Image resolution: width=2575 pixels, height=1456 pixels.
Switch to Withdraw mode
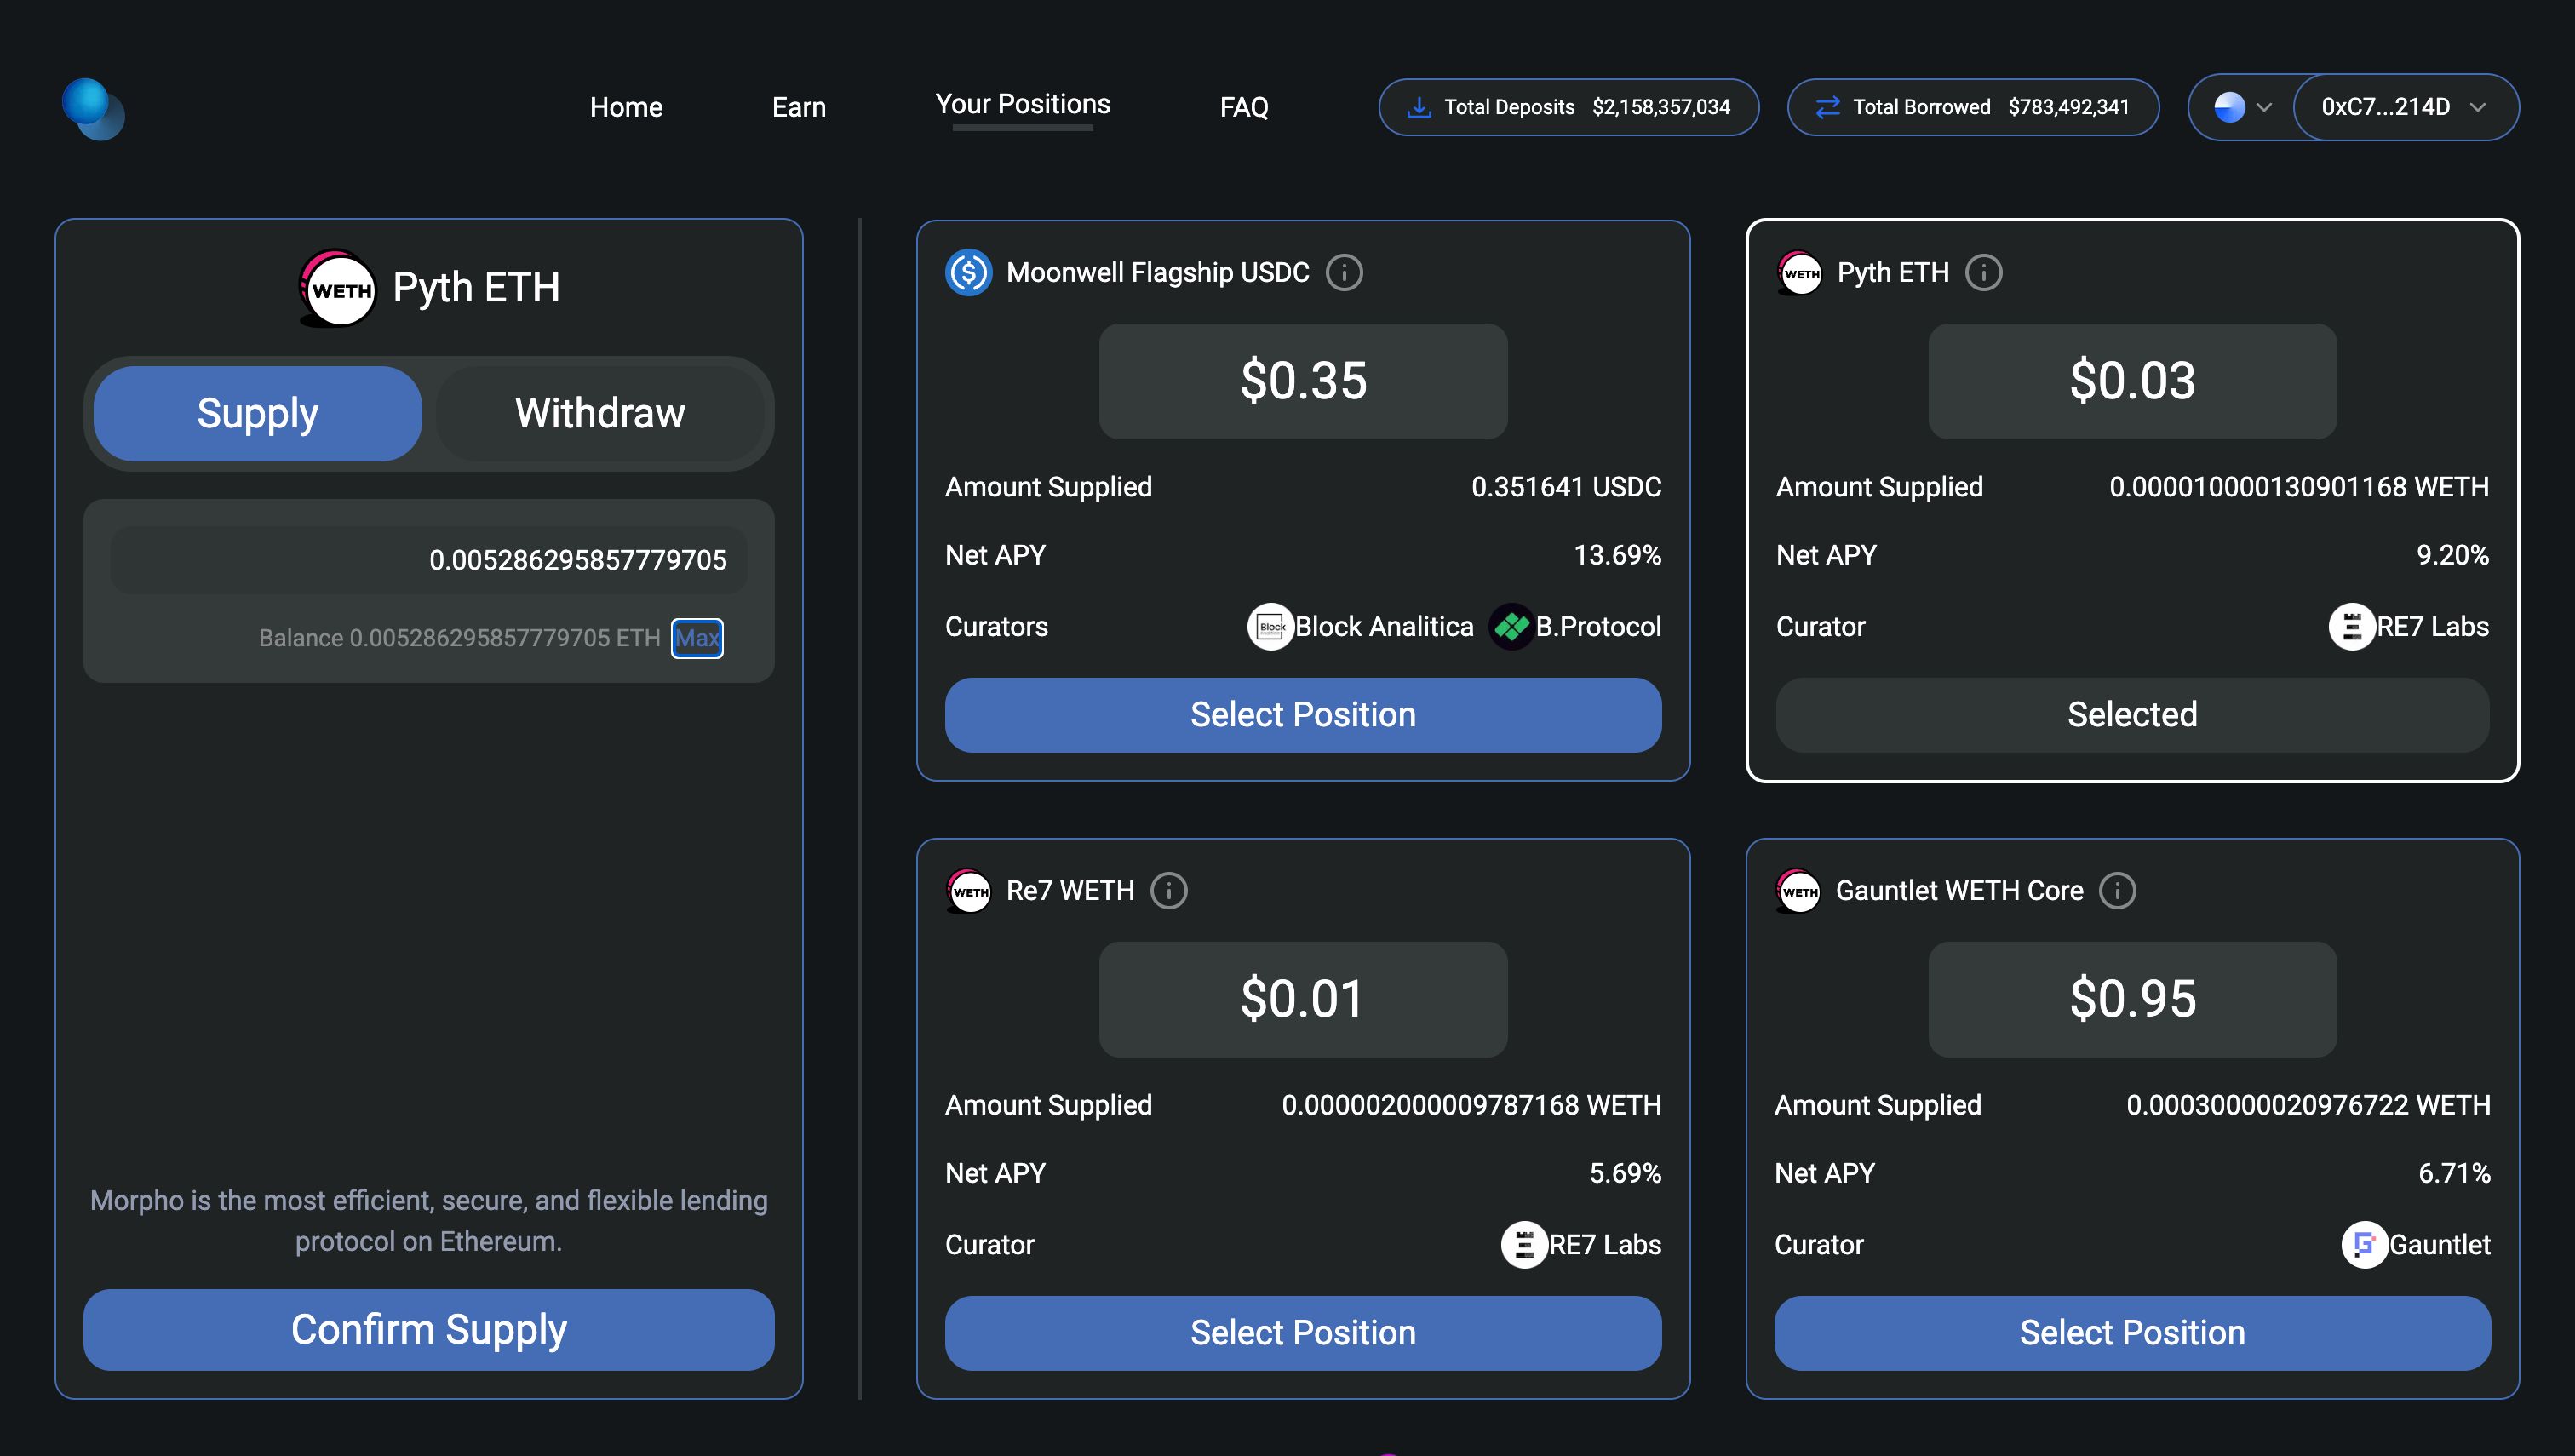[600, 413]
